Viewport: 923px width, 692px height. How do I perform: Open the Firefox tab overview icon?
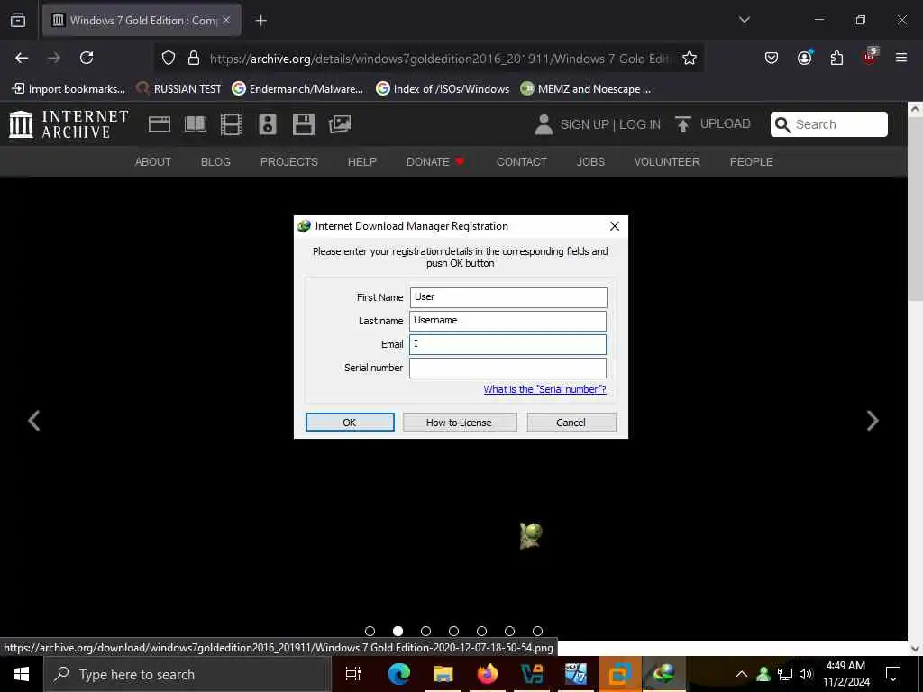tap(18, 20)
